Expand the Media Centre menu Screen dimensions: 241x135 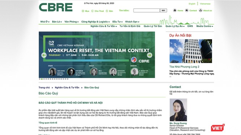[x=204, y=26]
